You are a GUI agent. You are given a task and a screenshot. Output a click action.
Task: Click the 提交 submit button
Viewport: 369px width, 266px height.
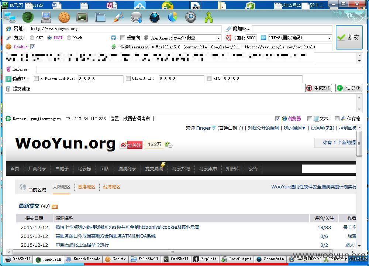pos(349,37)
